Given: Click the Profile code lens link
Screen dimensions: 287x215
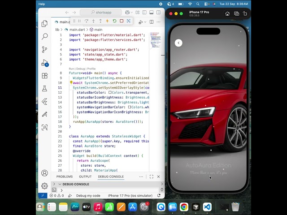Looking at the screenshot, I should tap(91, 69).
